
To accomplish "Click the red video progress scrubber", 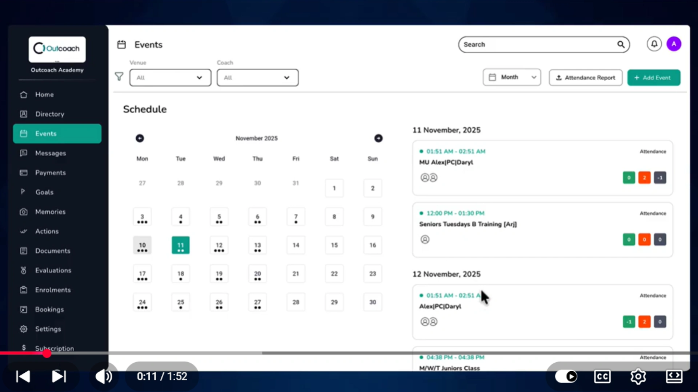I will [47, 353].
